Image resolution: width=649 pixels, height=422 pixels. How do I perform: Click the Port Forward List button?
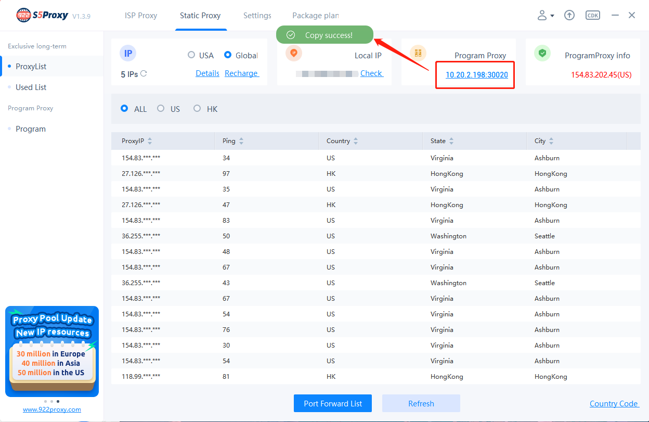point(333,403)
